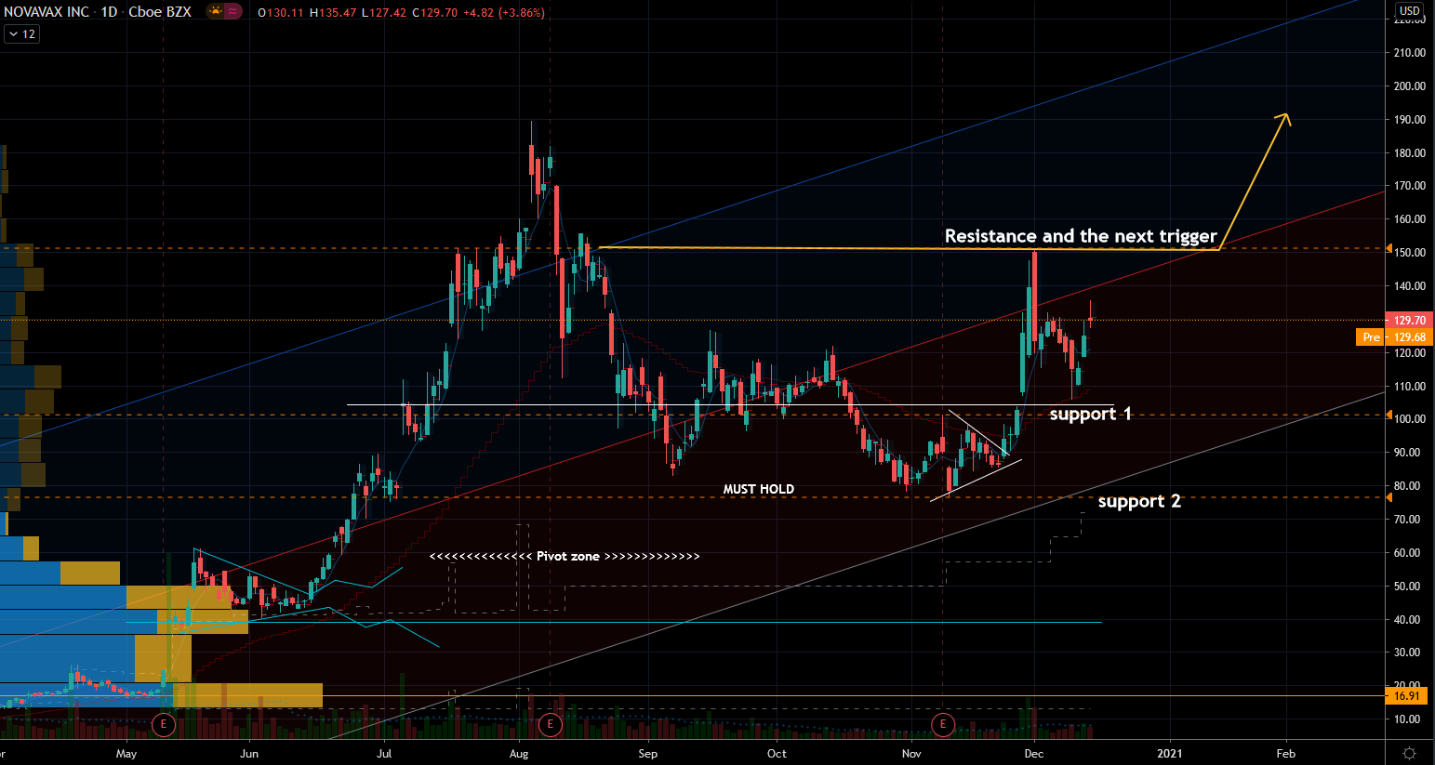
Task: Click the Cboe BZX exchange label
Action: point(160,12)
